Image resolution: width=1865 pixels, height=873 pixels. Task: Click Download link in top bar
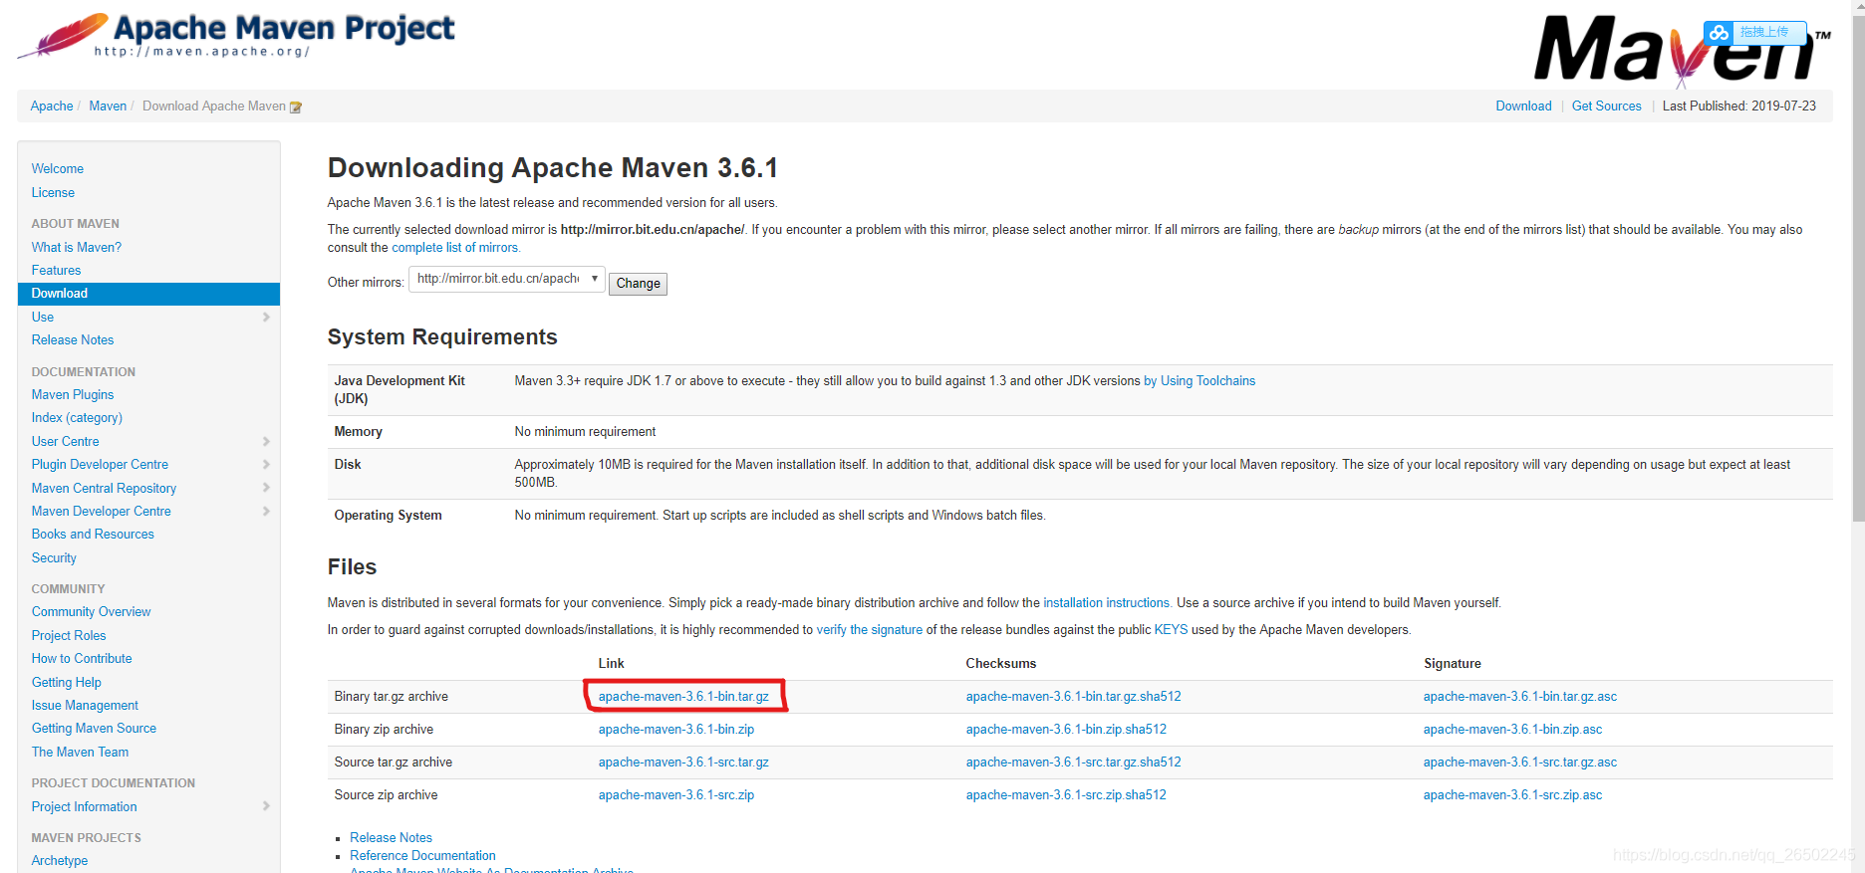pyautogui.click(x=1523, y=107)
